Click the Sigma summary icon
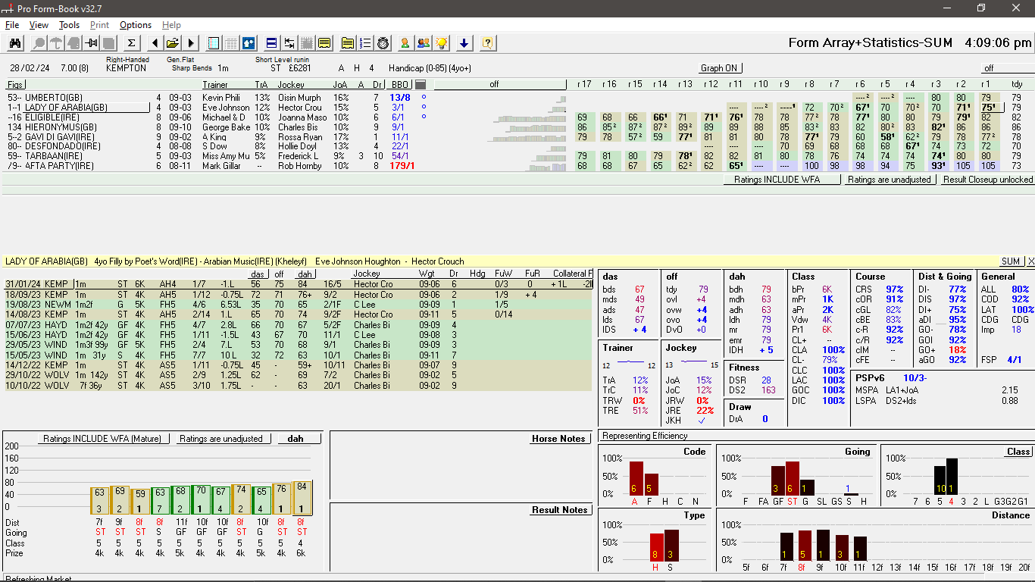 point(130,43)
